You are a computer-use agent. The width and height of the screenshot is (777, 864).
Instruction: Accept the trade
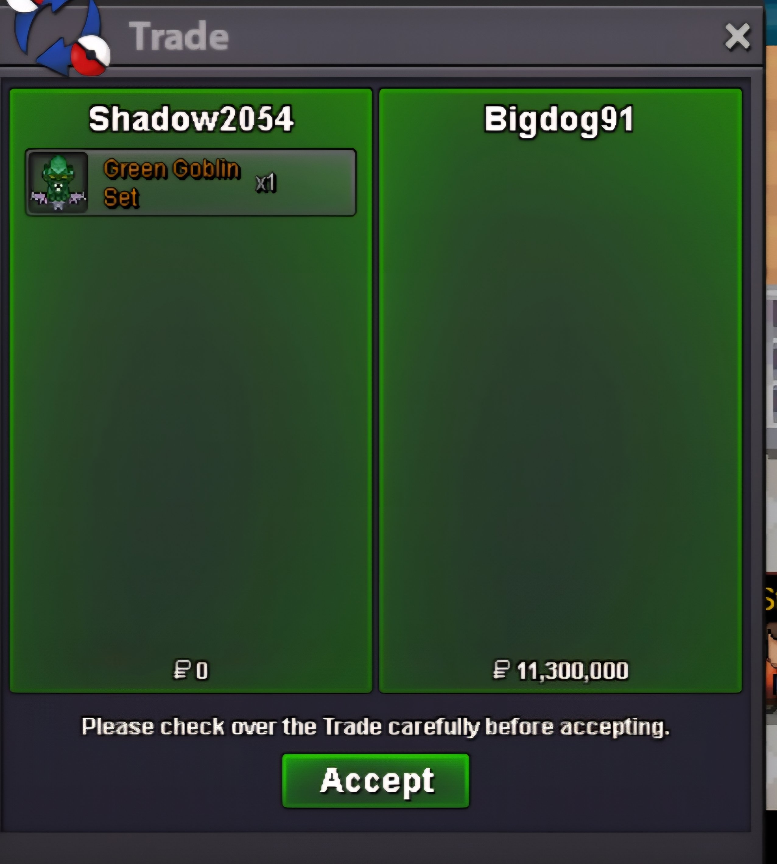[376, 781]
